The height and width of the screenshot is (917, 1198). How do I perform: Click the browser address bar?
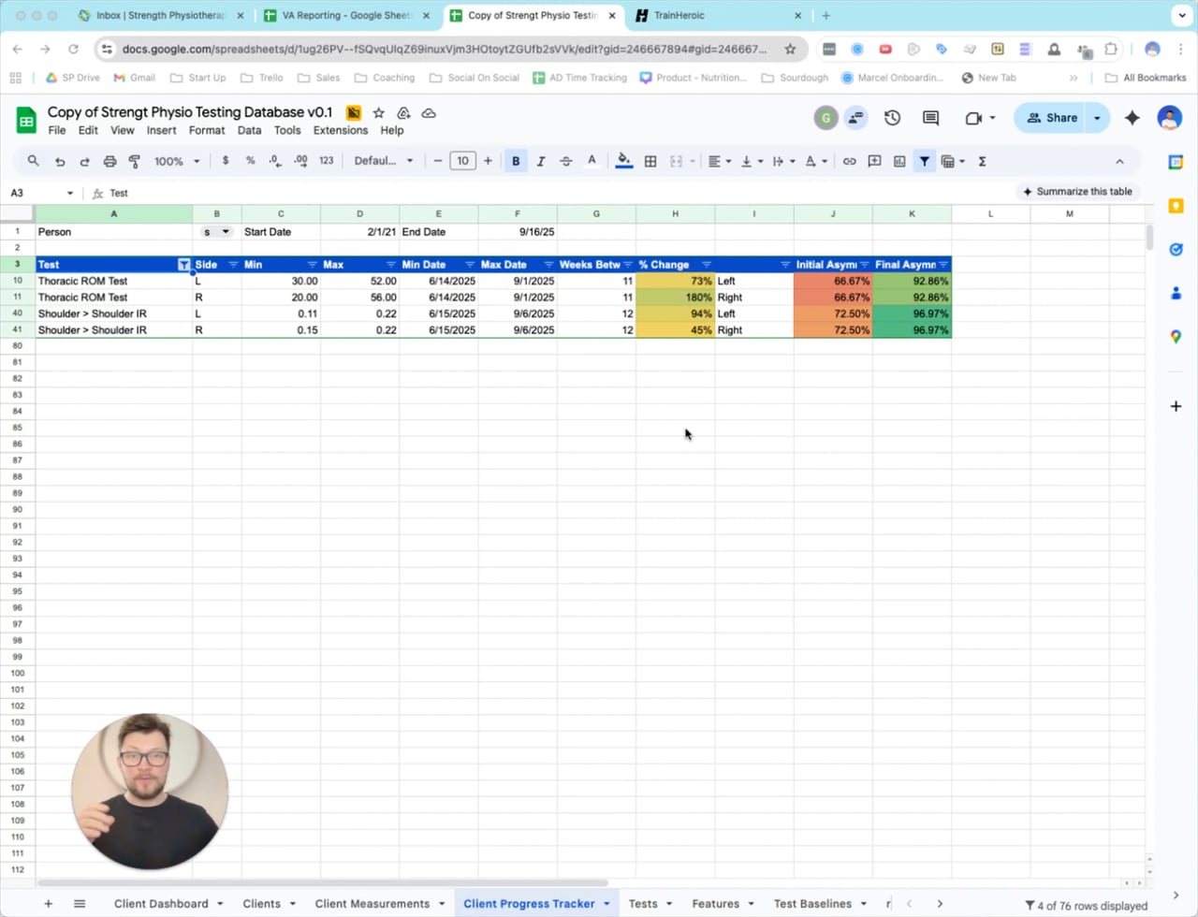click(x=445, y=50)
